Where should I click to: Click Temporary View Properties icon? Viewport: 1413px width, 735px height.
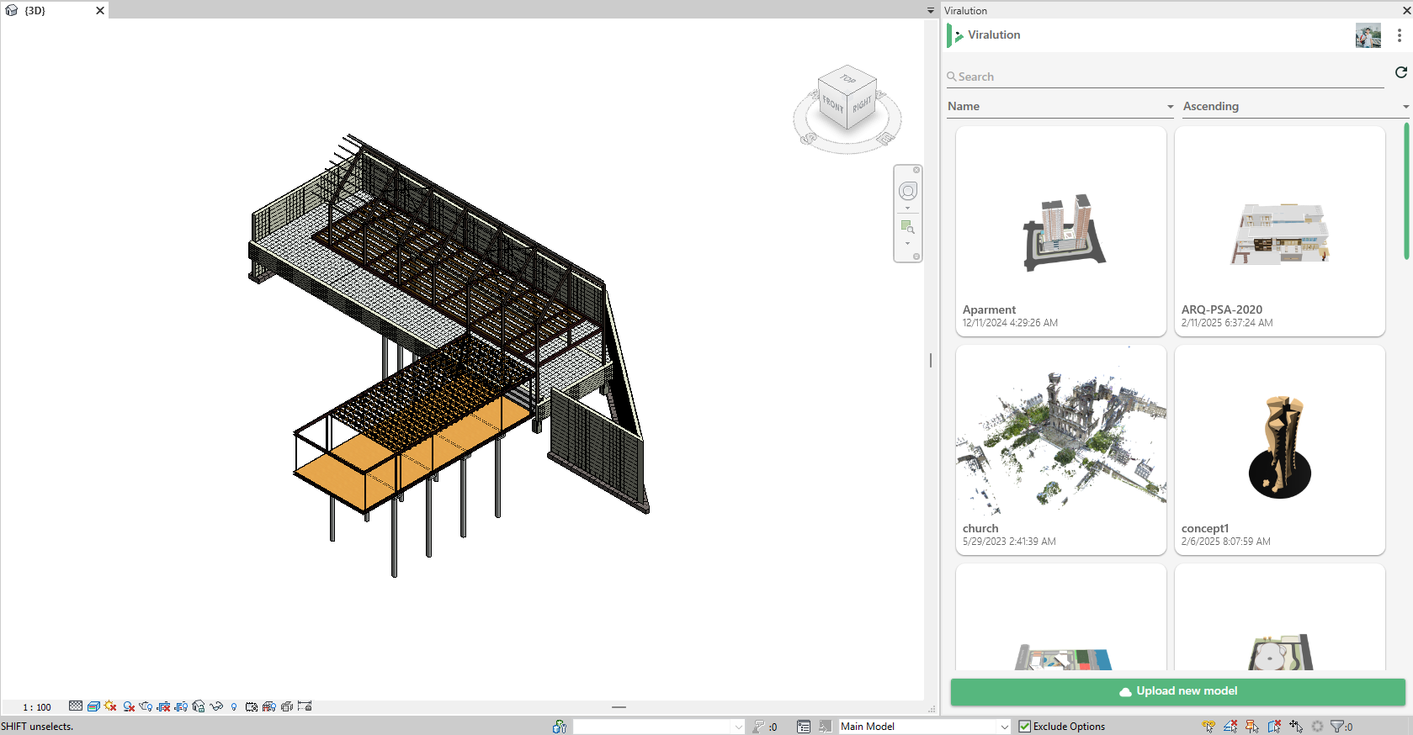click(x=252, y=706)
